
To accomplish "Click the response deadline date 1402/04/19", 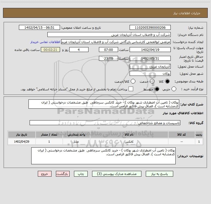I will (150, 50).
